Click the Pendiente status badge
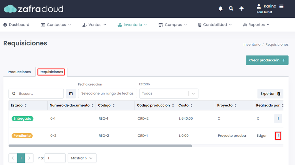This screenshot has height=165, width=295. (x=22, y=135)
